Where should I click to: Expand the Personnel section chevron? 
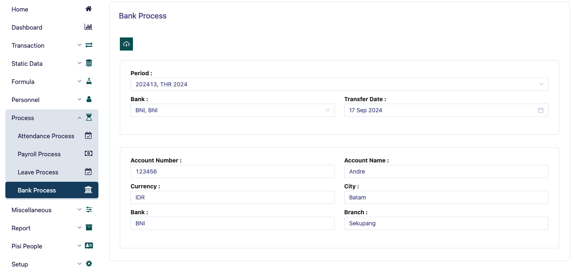79,100
